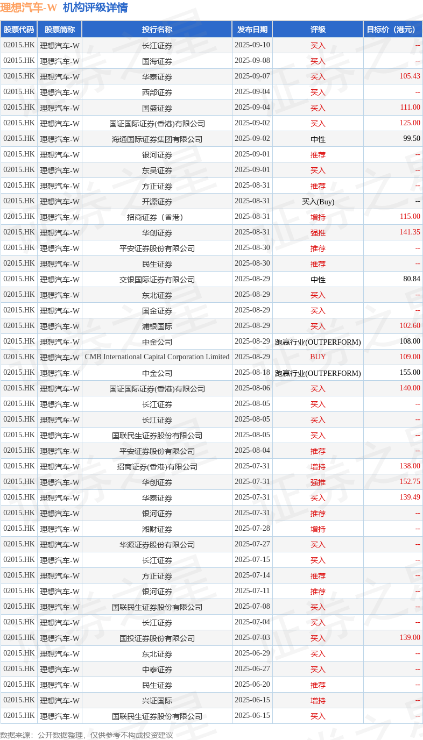Image resolution: width=423 pixels, height=740 pixels.
Task: Select CMB International Capital Corporation Limited cell
Action: tap(157, 357)
